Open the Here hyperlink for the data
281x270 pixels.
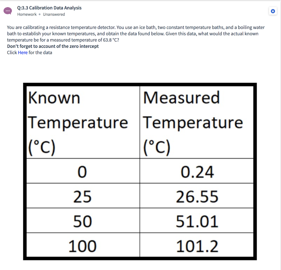click(x=23, y=52)
